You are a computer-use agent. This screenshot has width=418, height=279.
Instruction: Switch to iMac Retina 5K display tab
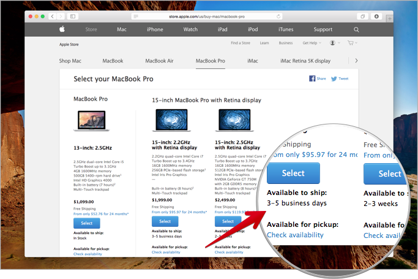[x=305, y=61]
